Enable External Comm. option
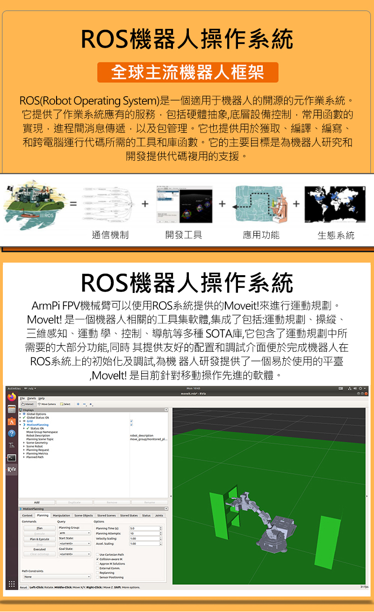This screenshot has width=374, height=612. click(x=97, y=568)
